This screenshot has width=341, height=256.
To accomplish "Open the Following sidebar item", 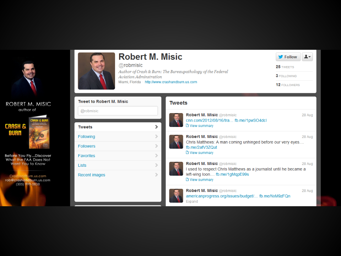I will pos(118,137).
